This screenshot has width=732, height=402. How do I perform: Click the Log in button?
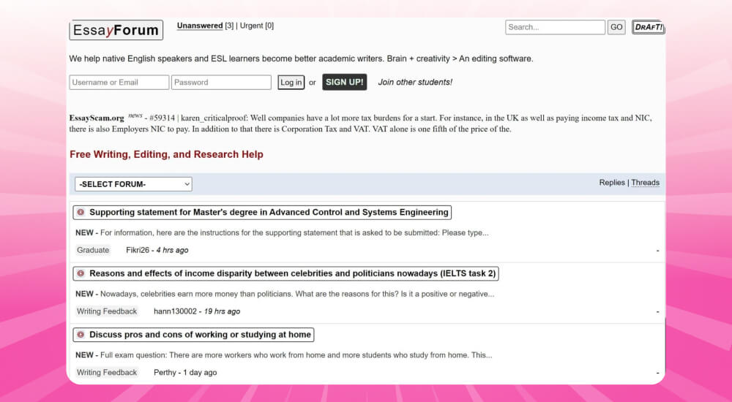pyautogui.click(x=291, y=83)
